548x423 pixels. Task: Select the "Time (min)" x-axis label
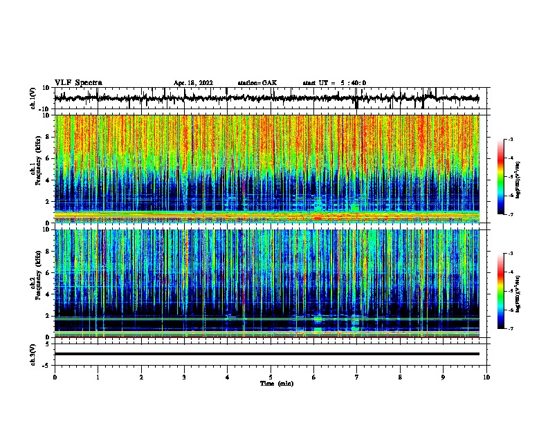(277, 384)
